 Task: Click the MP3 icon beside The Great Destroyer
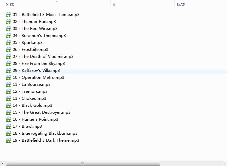(9, 112)
